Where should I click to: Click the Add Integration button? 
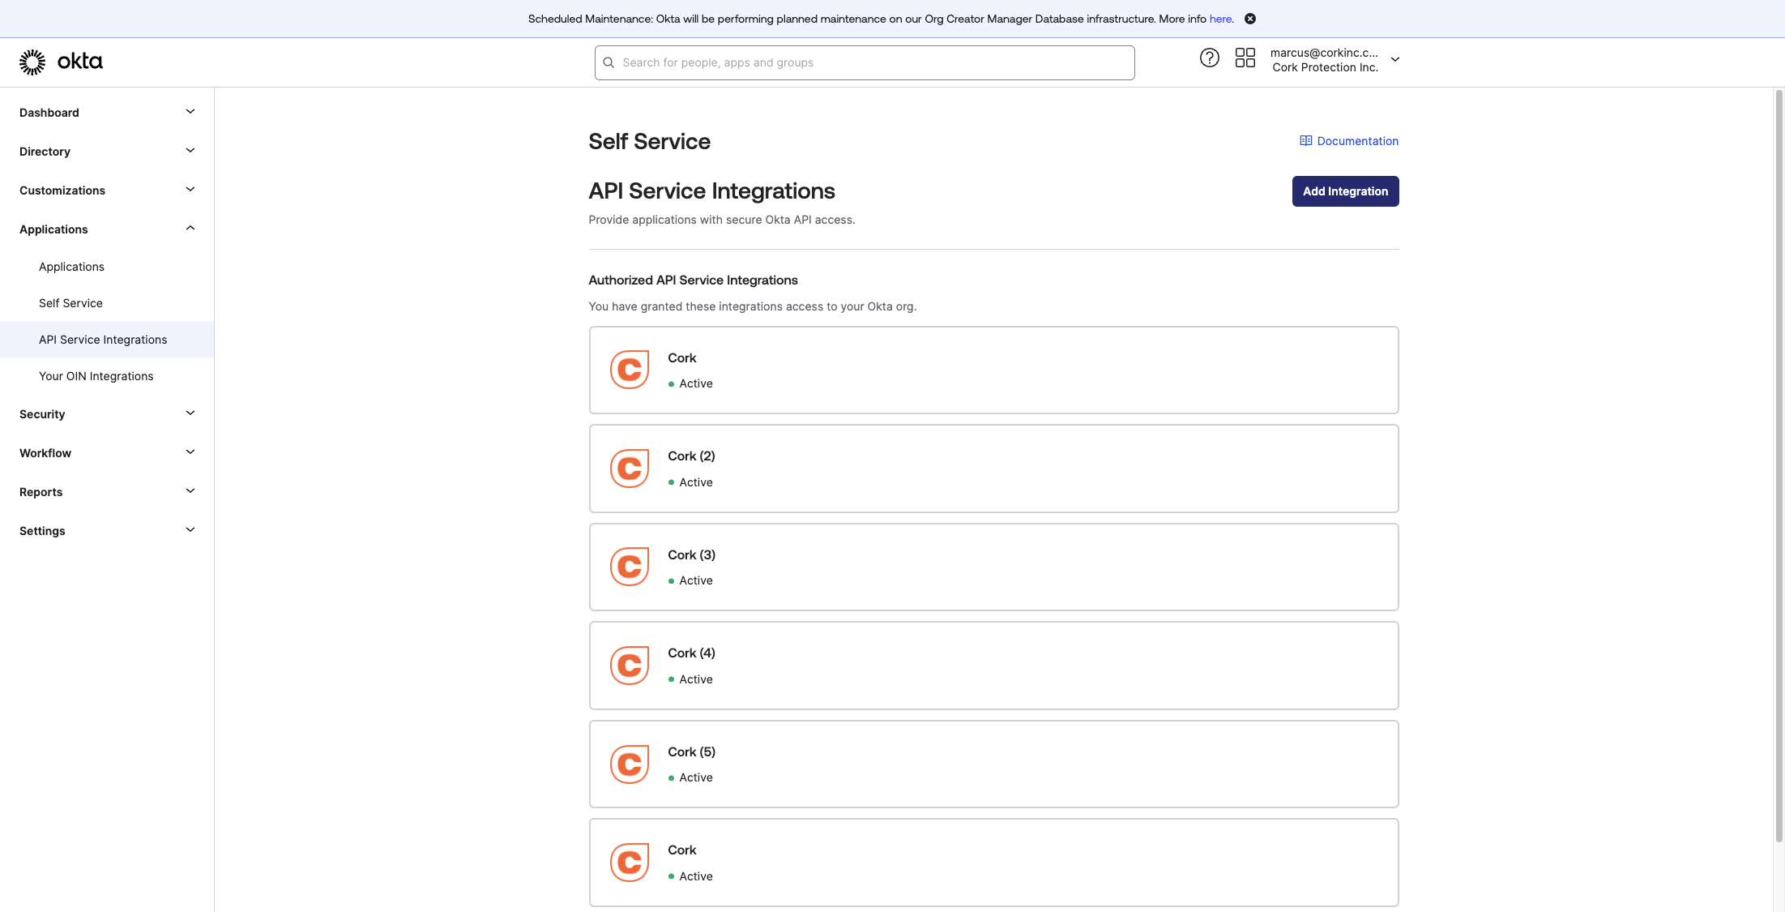tap(1345, 191)
